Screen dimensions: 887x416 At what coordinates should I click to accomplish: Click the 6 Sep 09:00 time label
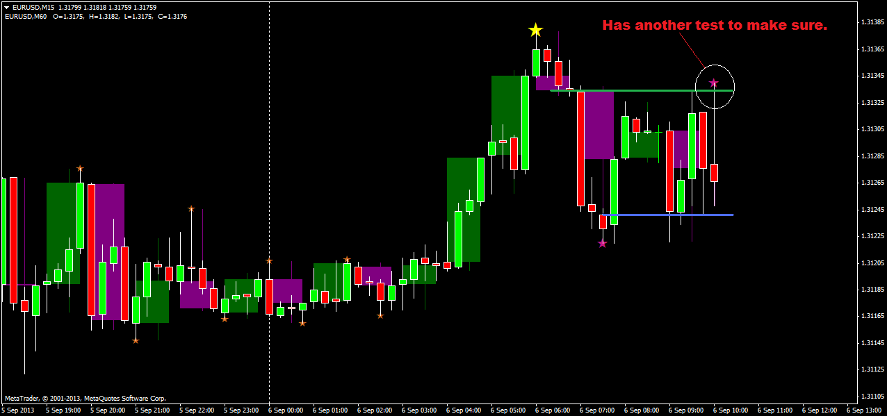687,410
